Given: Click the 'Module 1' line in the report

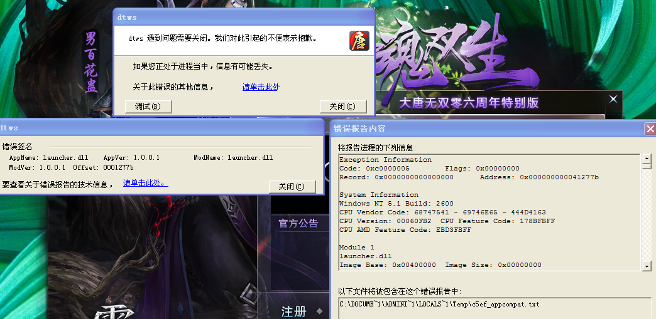Looking at the screenshot, I should [356, 247].
